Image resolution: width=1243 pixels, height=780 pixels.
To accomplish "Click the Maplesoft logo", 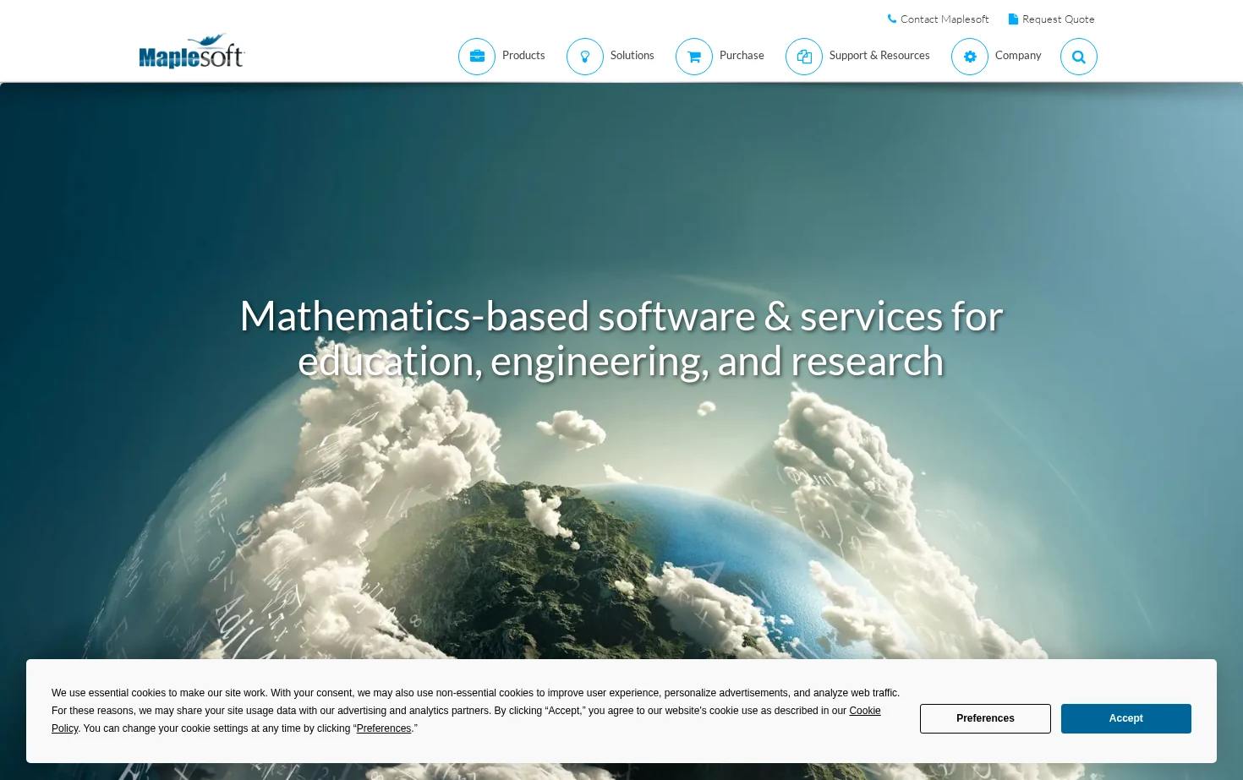I will (x=191, y=52).
